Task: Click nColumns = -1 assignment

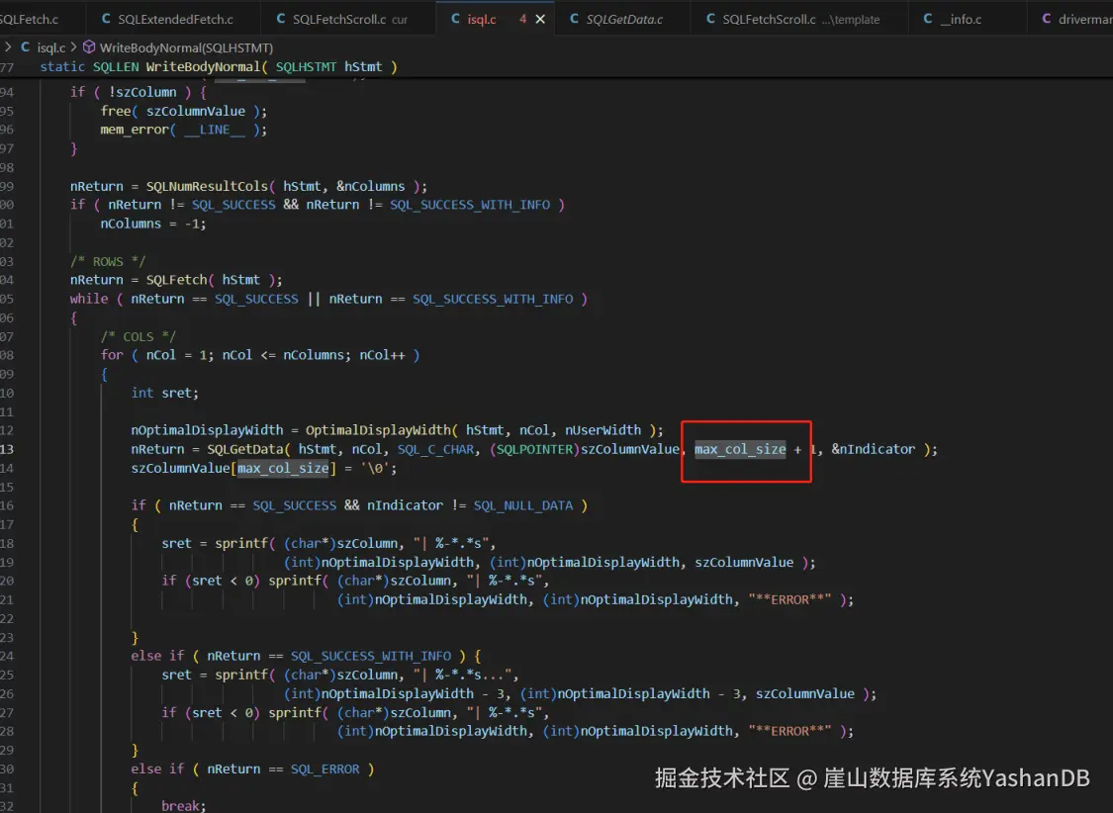Action: click(x=153, y=225)
